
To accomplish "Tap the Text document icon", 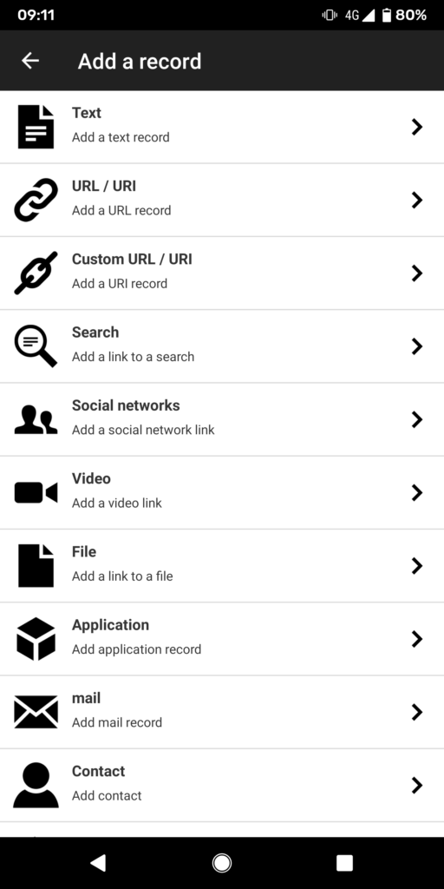I will pos(36,127).
